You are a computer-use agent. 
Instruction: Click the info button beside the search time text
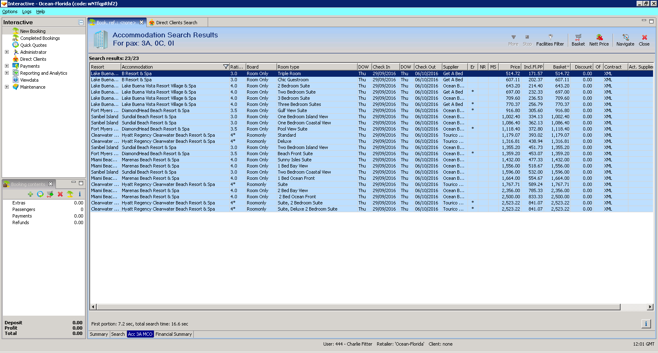pos(646,324)
